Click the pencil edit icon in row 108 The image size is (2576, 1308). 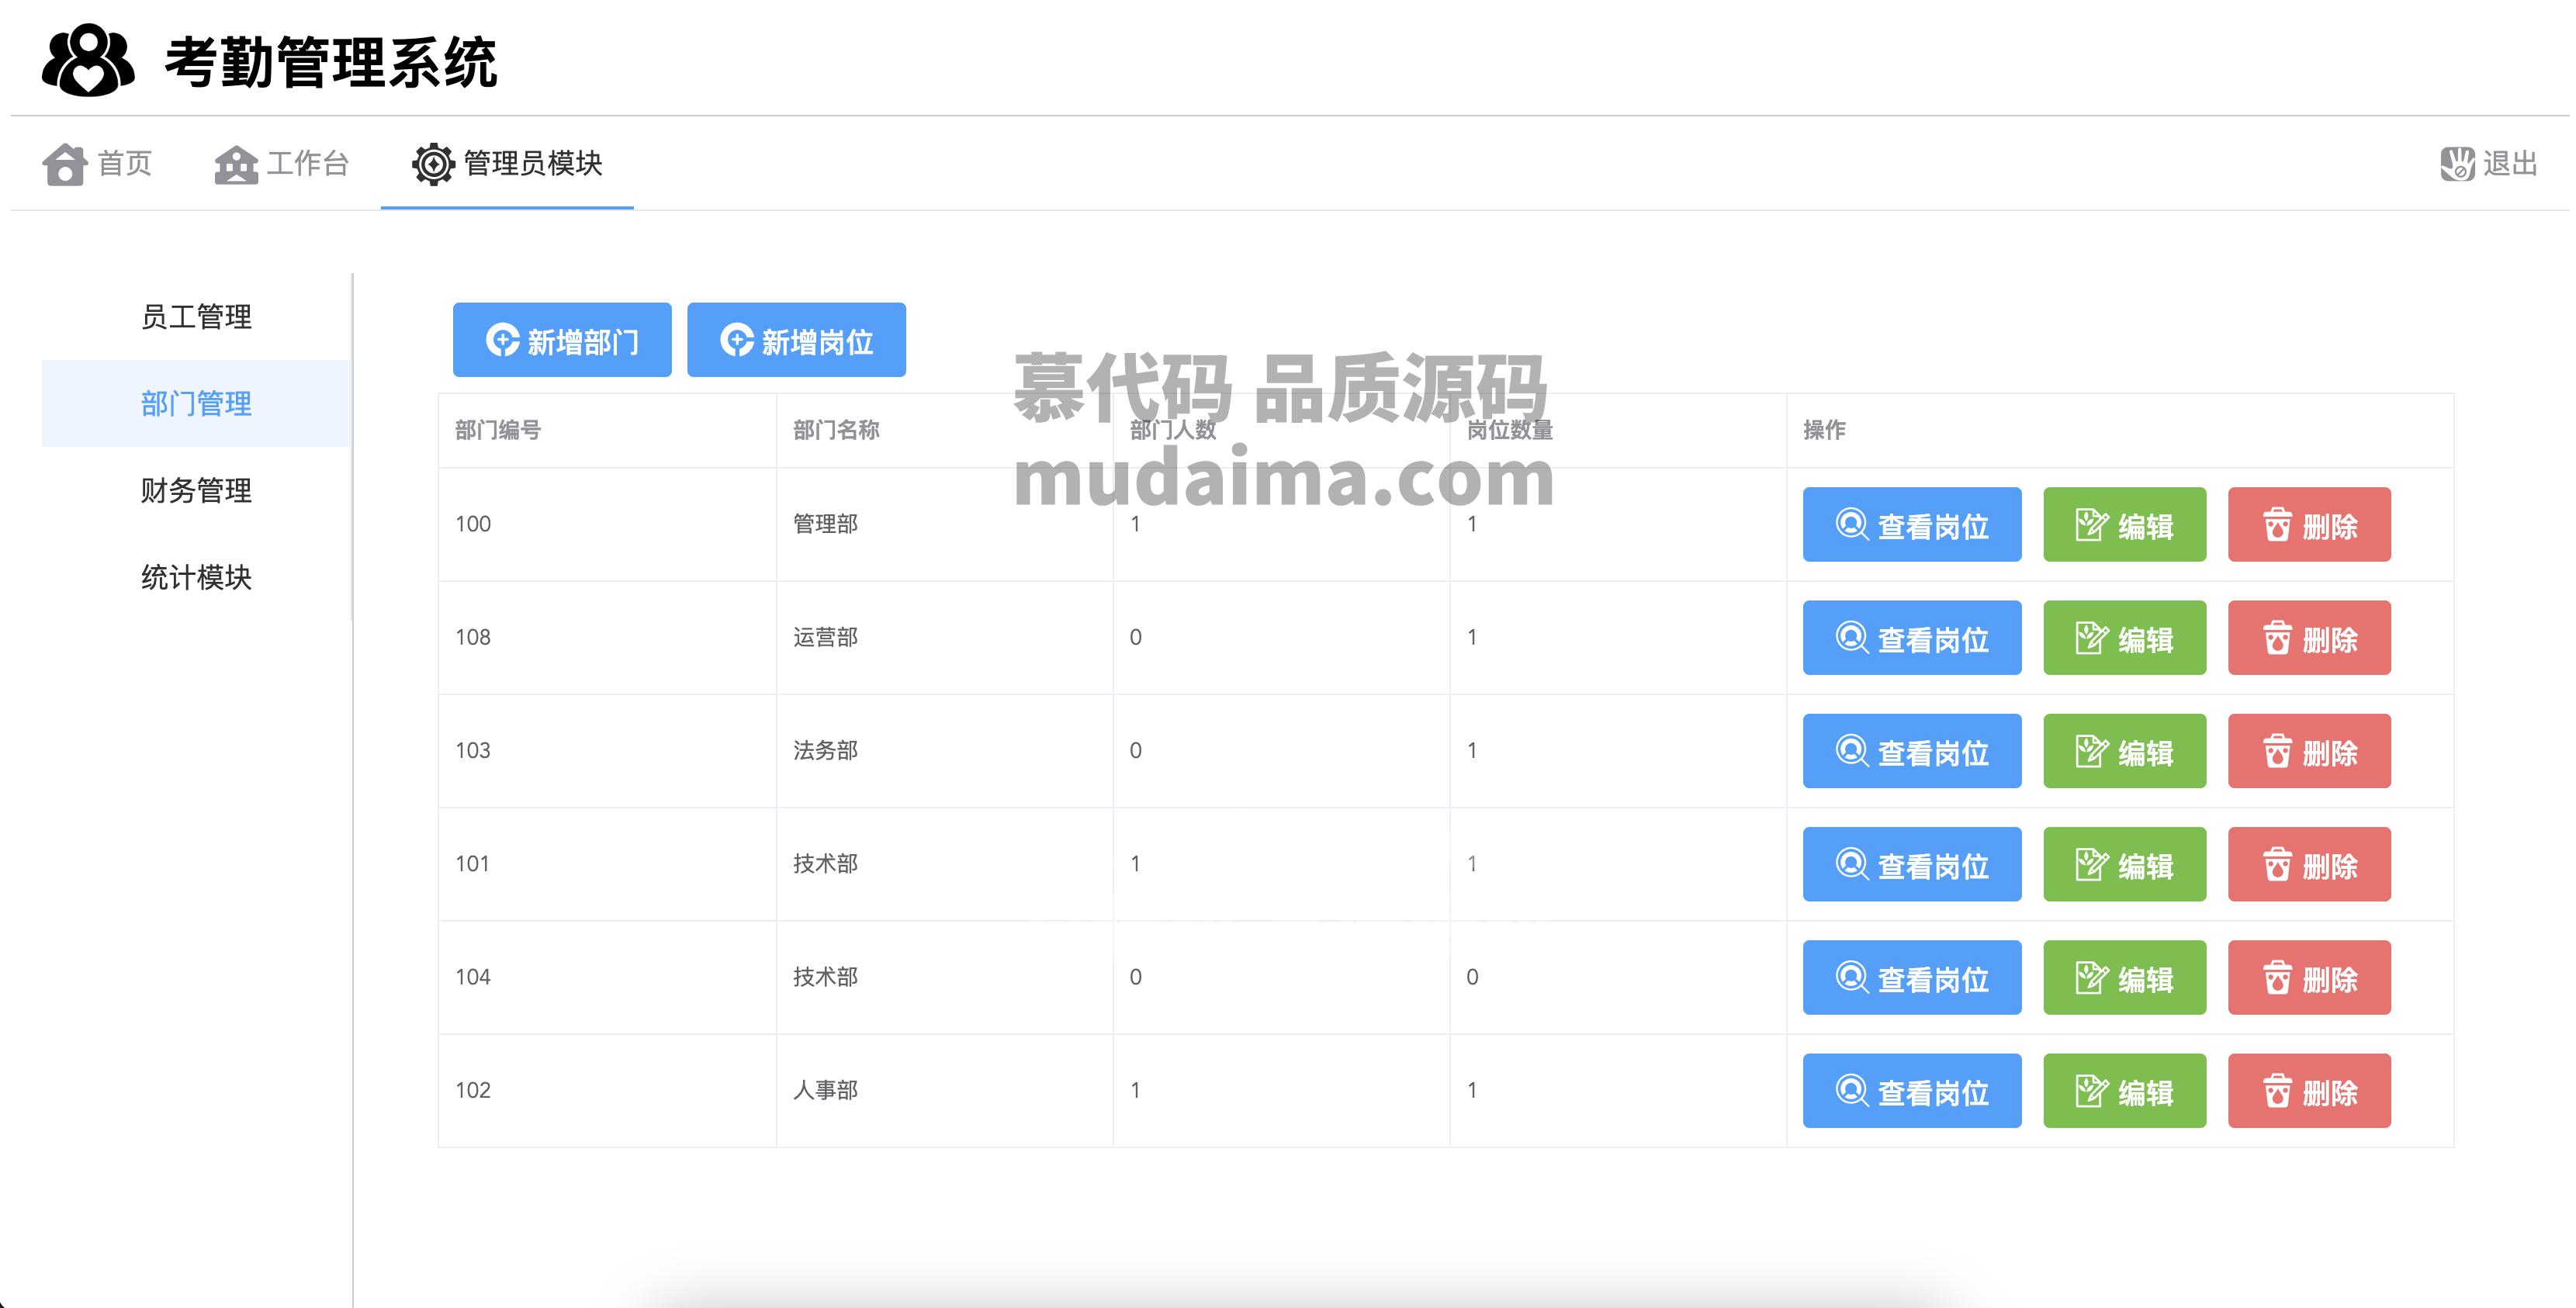[x=2092, y=637]
